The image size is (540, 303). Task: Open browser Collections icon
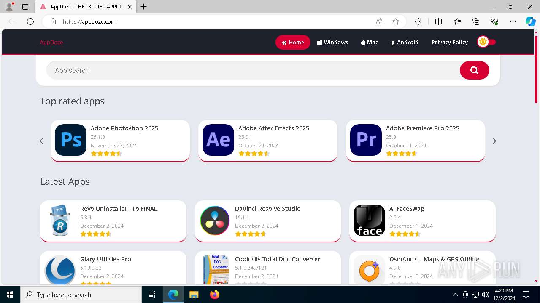476,21
